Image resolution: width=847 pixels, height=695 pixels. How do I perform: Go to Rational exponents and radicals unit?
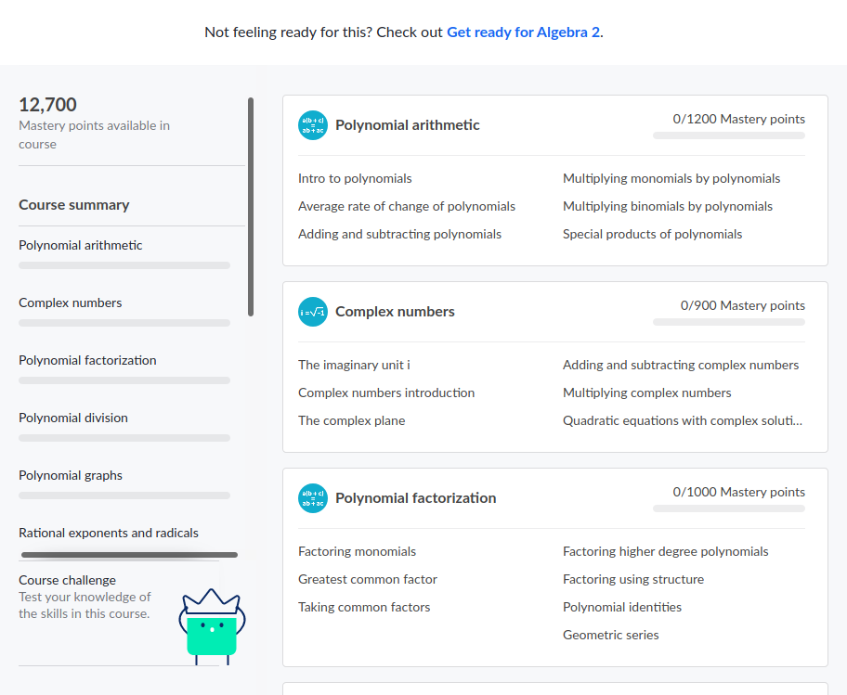coord(109,533)
